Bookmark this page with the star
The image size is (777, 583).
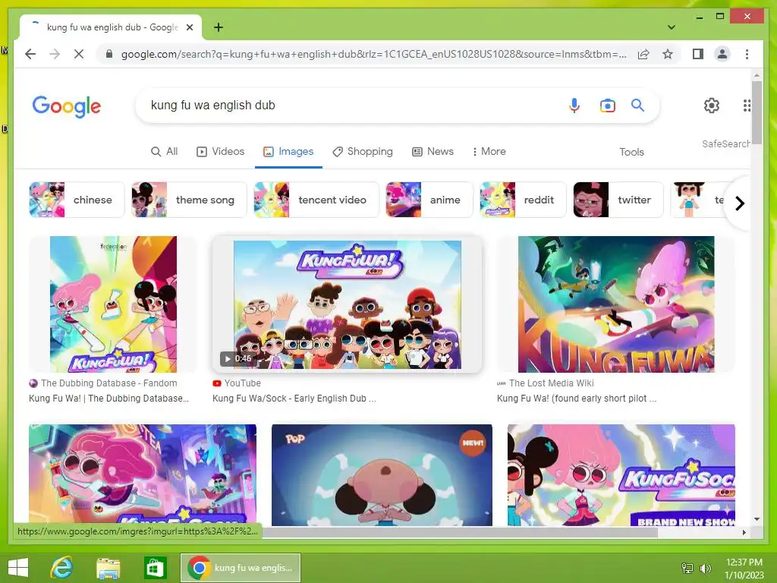click(668, 54)
